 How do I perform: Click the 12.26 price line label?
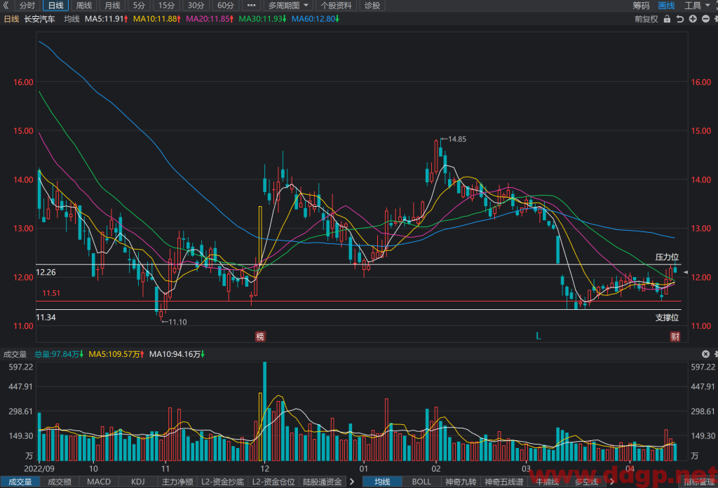tap(46, 272)
